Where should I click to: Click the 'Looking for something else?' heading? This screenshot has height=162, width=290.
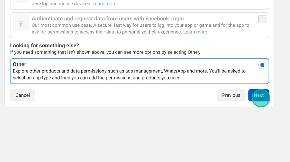[45, 46]
